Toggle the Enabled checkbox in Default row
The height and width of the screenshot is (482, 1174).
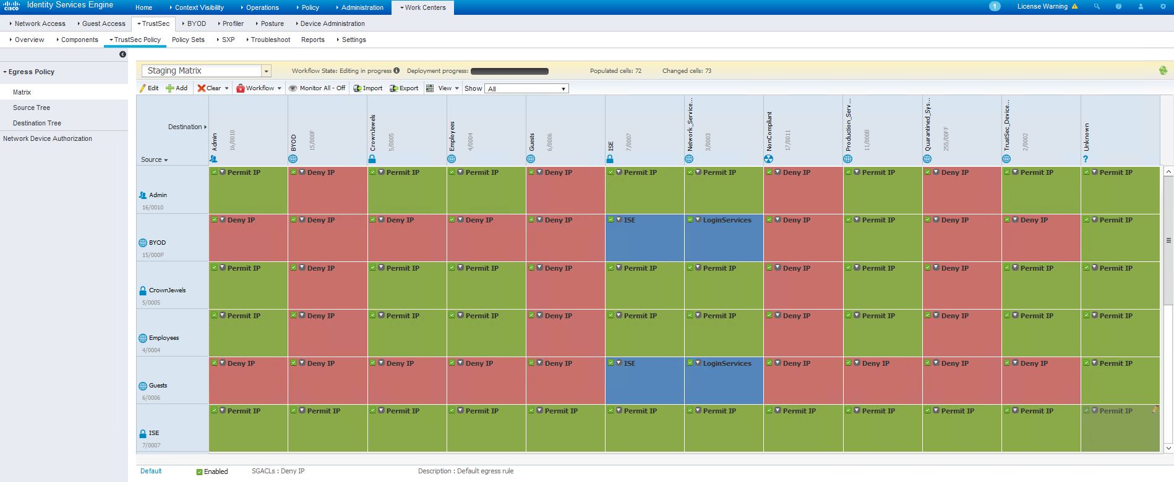point(199,472)
